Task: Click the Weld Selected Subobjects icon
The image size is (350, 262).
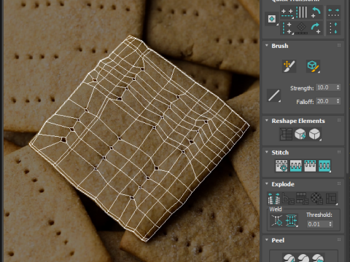Action: click(291, 221)
